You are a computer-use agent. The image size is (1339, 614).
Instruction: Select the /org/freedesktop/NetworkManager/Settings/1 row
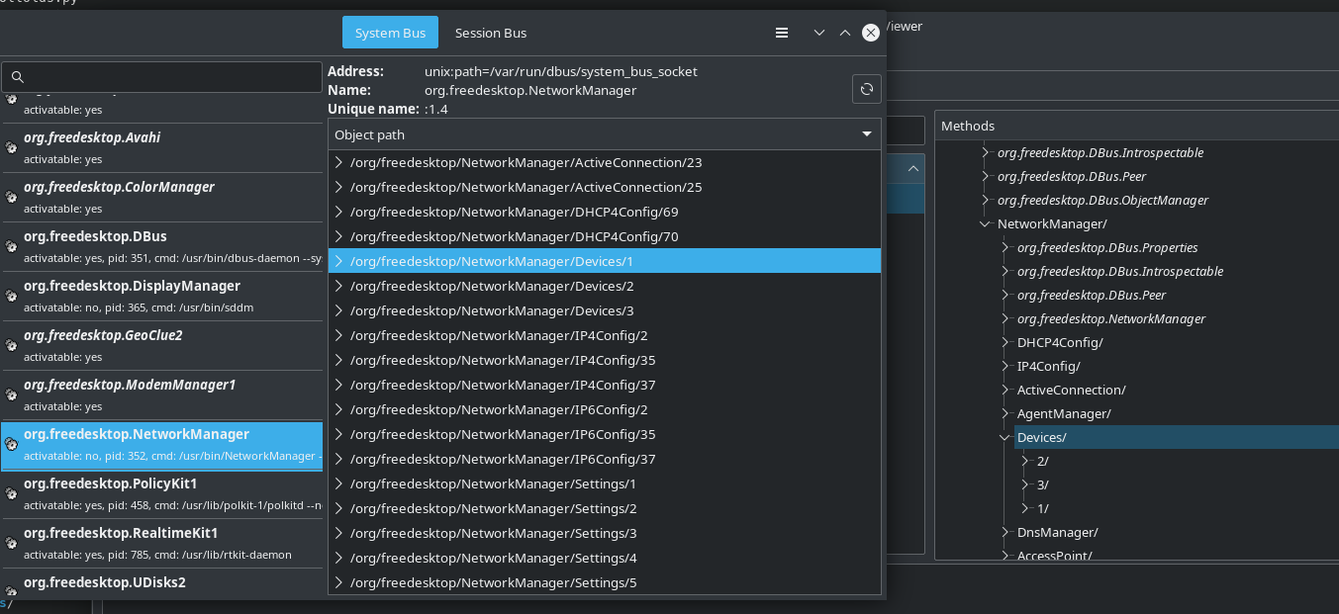605,483
